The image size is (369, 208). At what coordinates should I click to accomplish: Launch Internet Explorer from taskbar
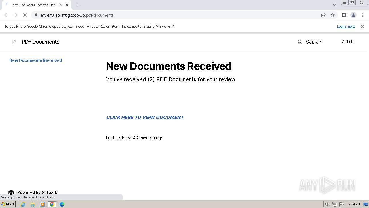tap(23, 204)
